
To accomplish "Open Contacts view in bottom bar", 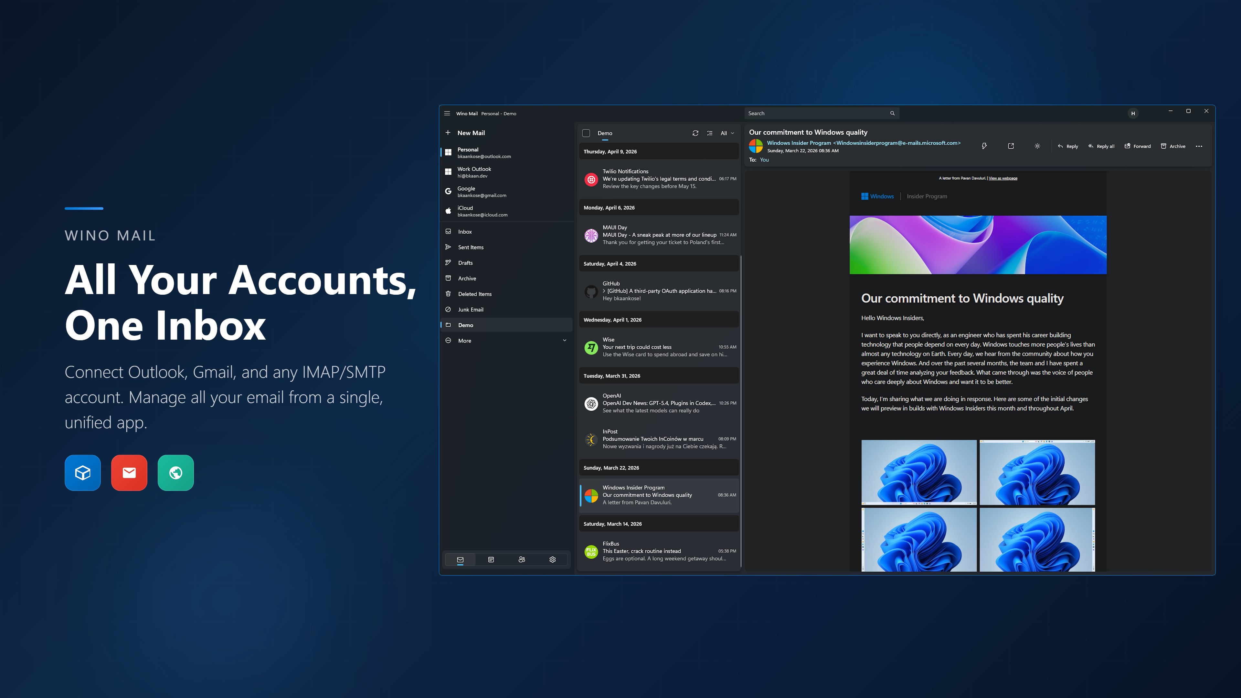I will point(522,560).
